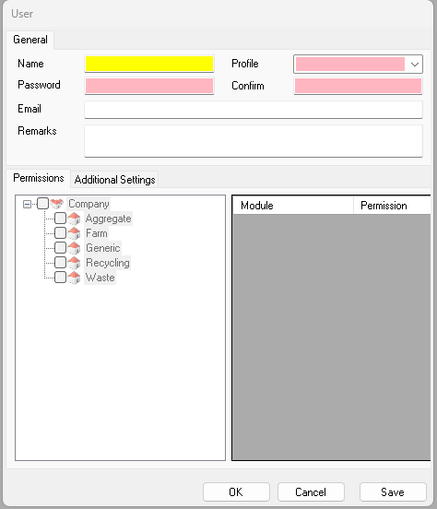Click the Module column header
The width and height of the screenshot is (437, 509).
click(x=293, y=206)
